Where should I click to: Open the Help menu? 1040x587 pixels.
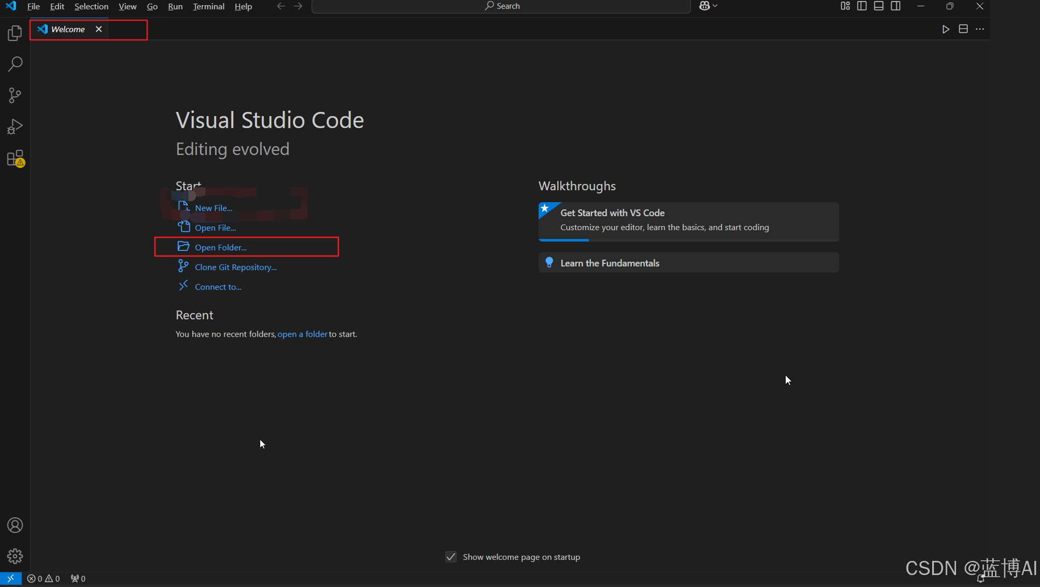pyautogui.click(x=243, y=6)
